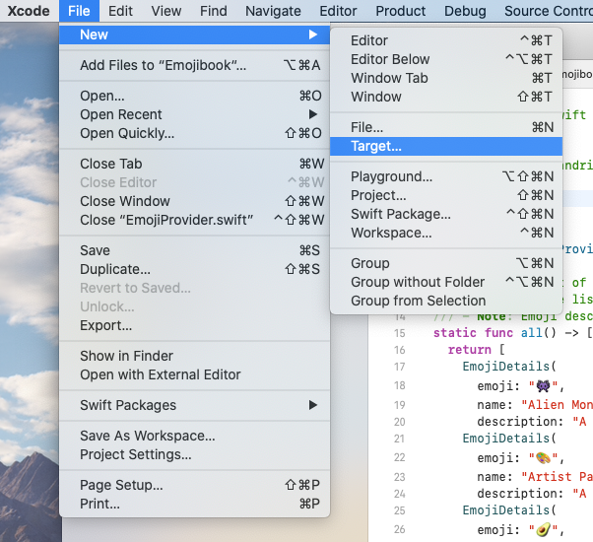Click EmojiDetails( on line 21

[509, 438]
